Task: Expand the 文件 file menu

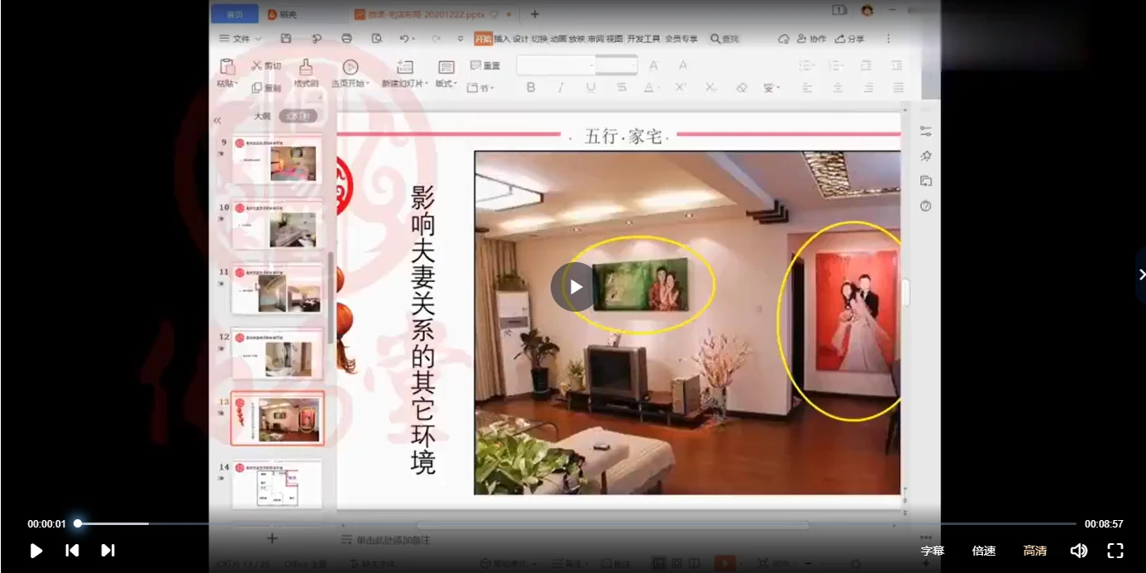Action: click(240, 39)
